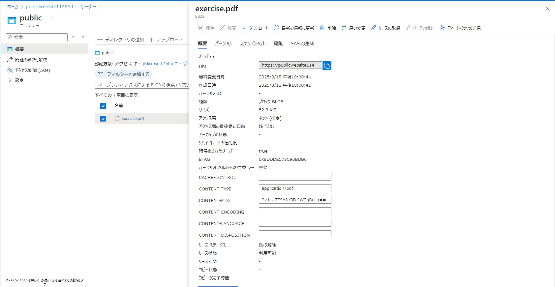
Task: Collapse the sidebar menu with double chevron
Action: (83, 37)
